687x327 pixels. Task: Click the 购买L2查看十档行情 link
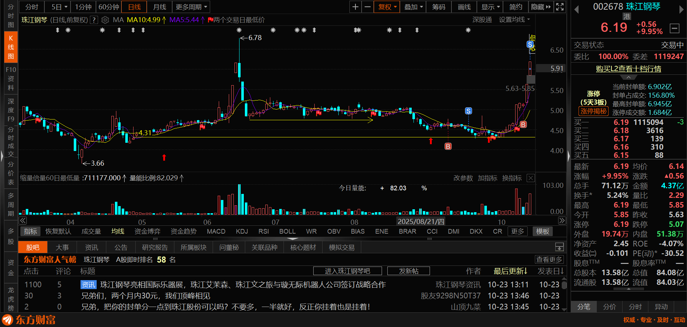(628, 69)
